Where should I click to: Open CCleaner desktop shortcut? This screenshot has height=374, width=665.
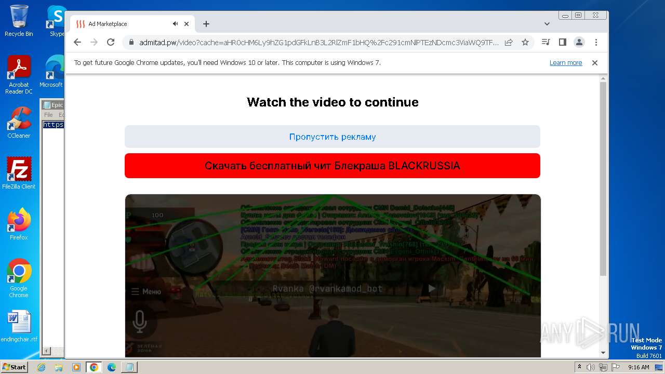point(19,123)
